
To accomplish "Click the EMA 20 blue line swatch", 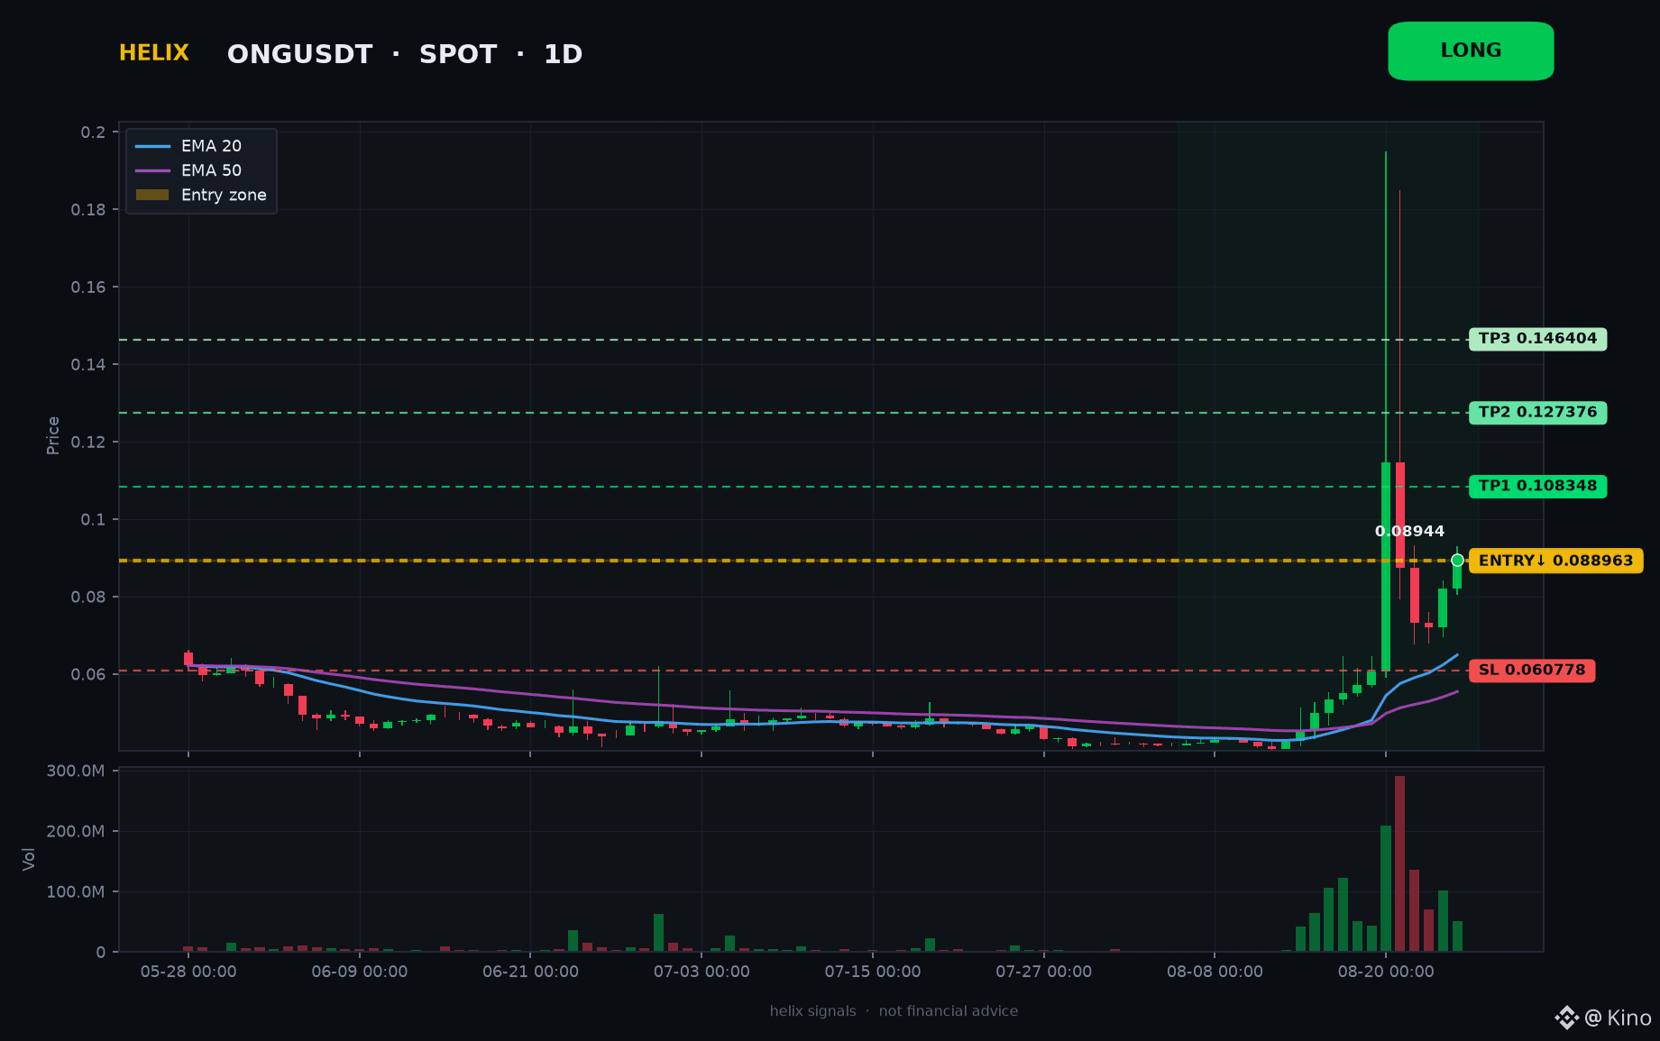I will click(152, 146).
